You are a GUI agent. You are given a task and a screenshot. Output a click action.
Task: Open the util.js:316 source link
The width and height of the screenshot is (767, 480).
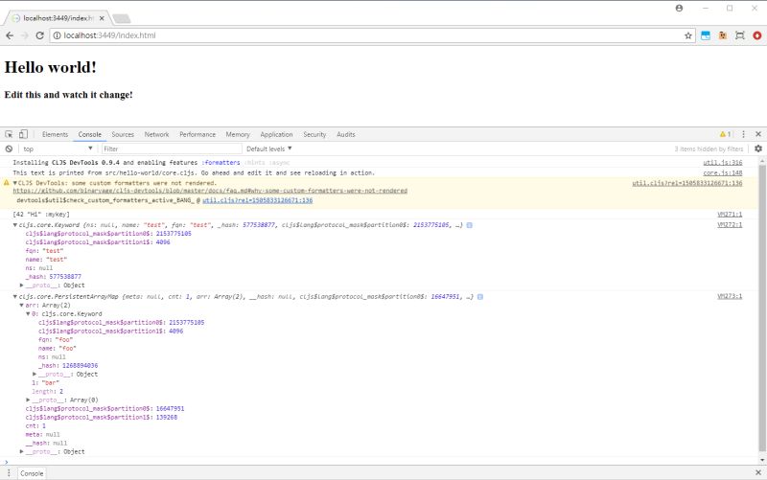point(723,163)
